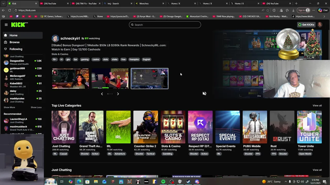The height and width of the screenshot is (185, 330).
Task: Open browser downloads icon
Action: pos(293,10)
